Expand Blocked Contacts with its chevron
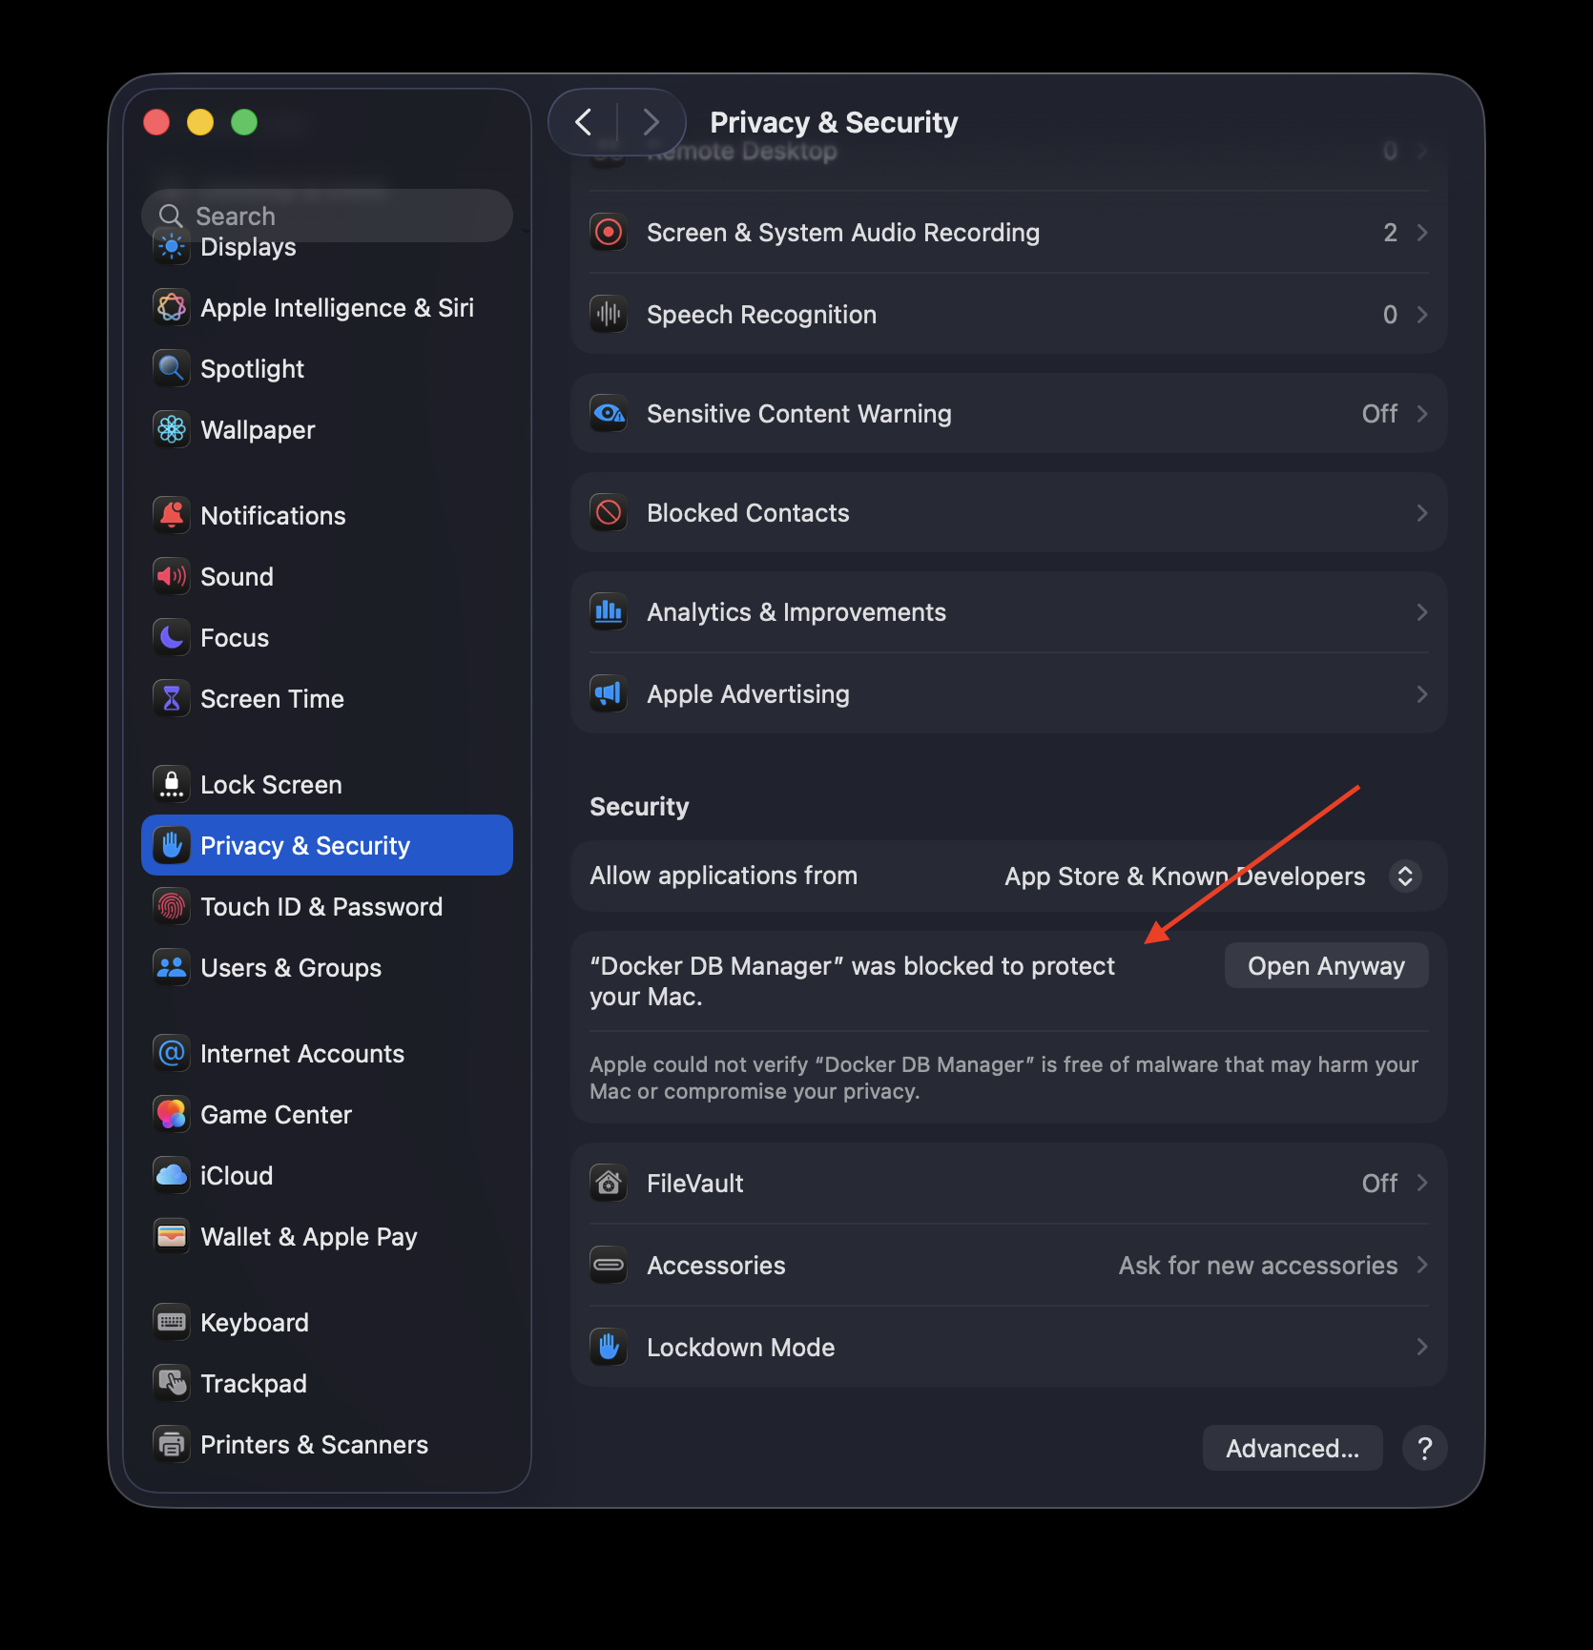The height and width of the screenshot is (1650, 1593). (x=1421, y=512)
